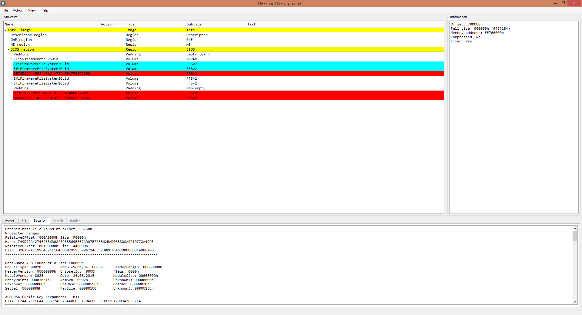The image size is (582, 315).
Task: Click the security log scroll down arrow
Action: (575, 302)
